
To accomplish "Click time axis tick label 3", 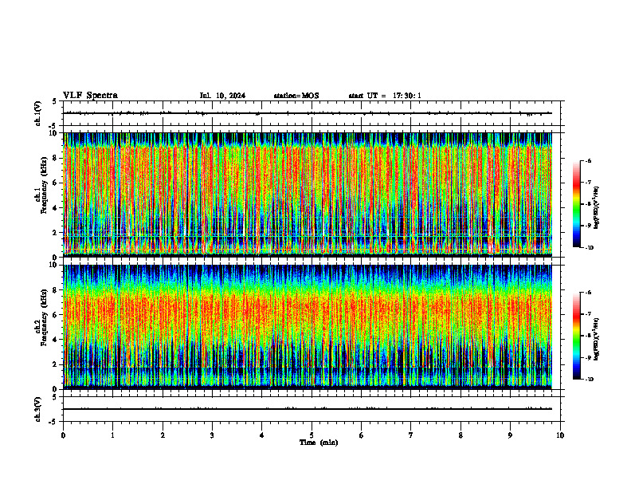I will 212,435.
